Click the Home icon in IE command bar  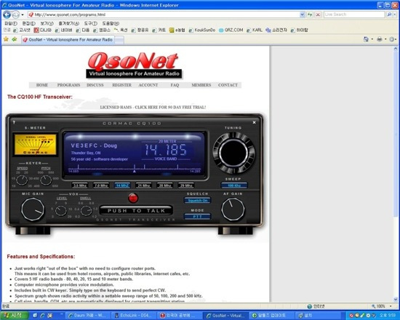pos(366,39)
